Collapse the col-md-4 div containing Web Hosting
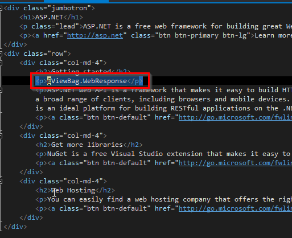292x238 pixels. (1, 181)
